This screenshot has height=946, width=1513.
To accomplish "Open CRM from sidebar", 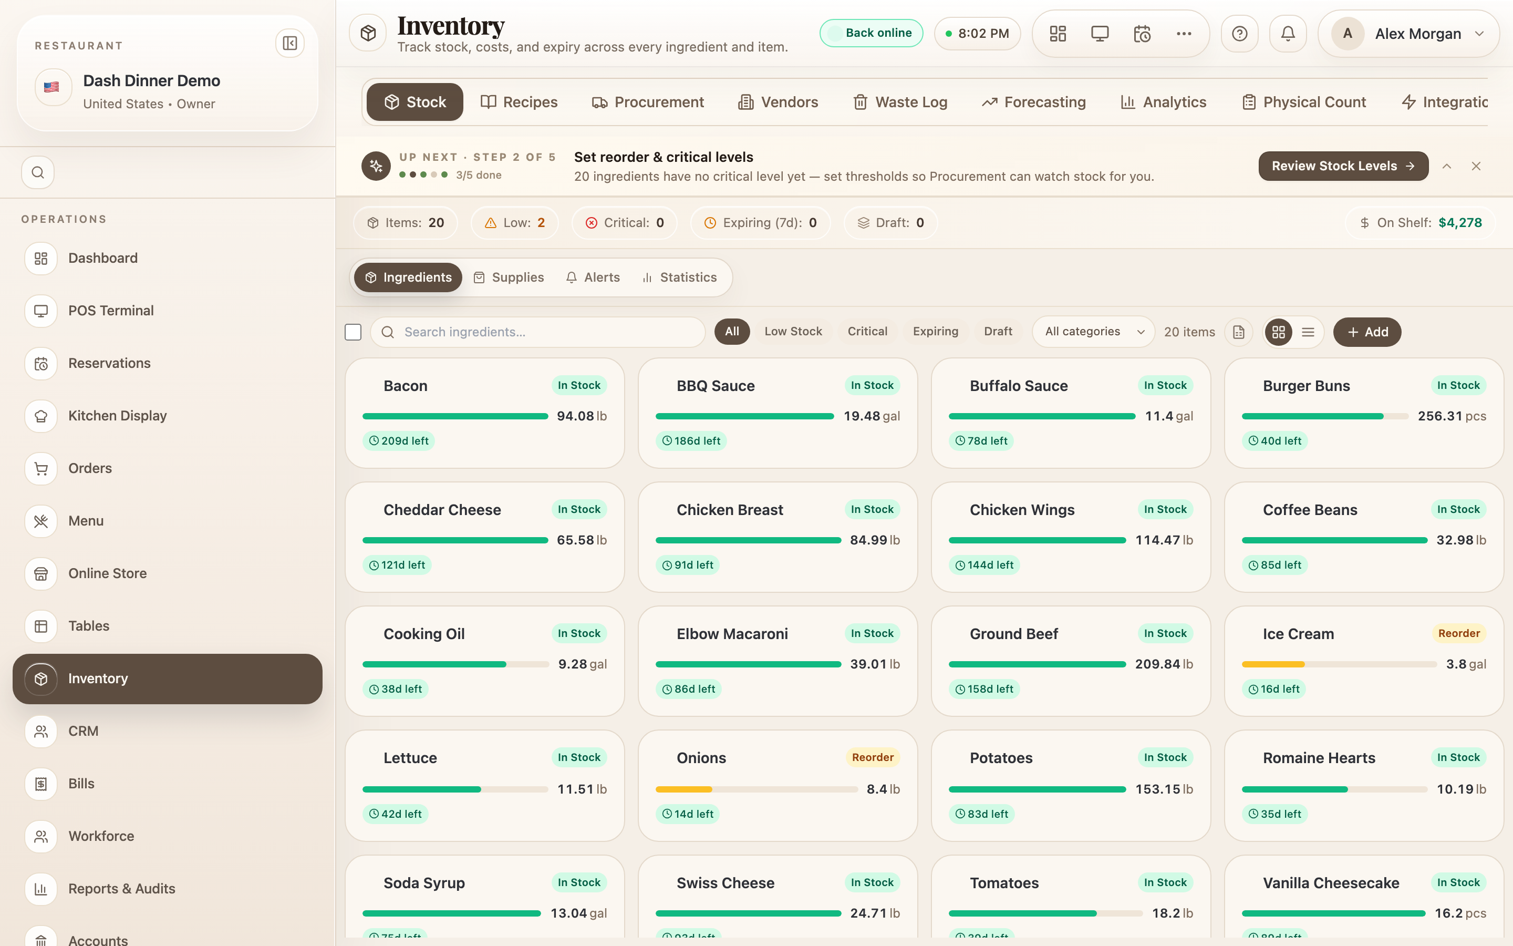I will coord(167,732).
